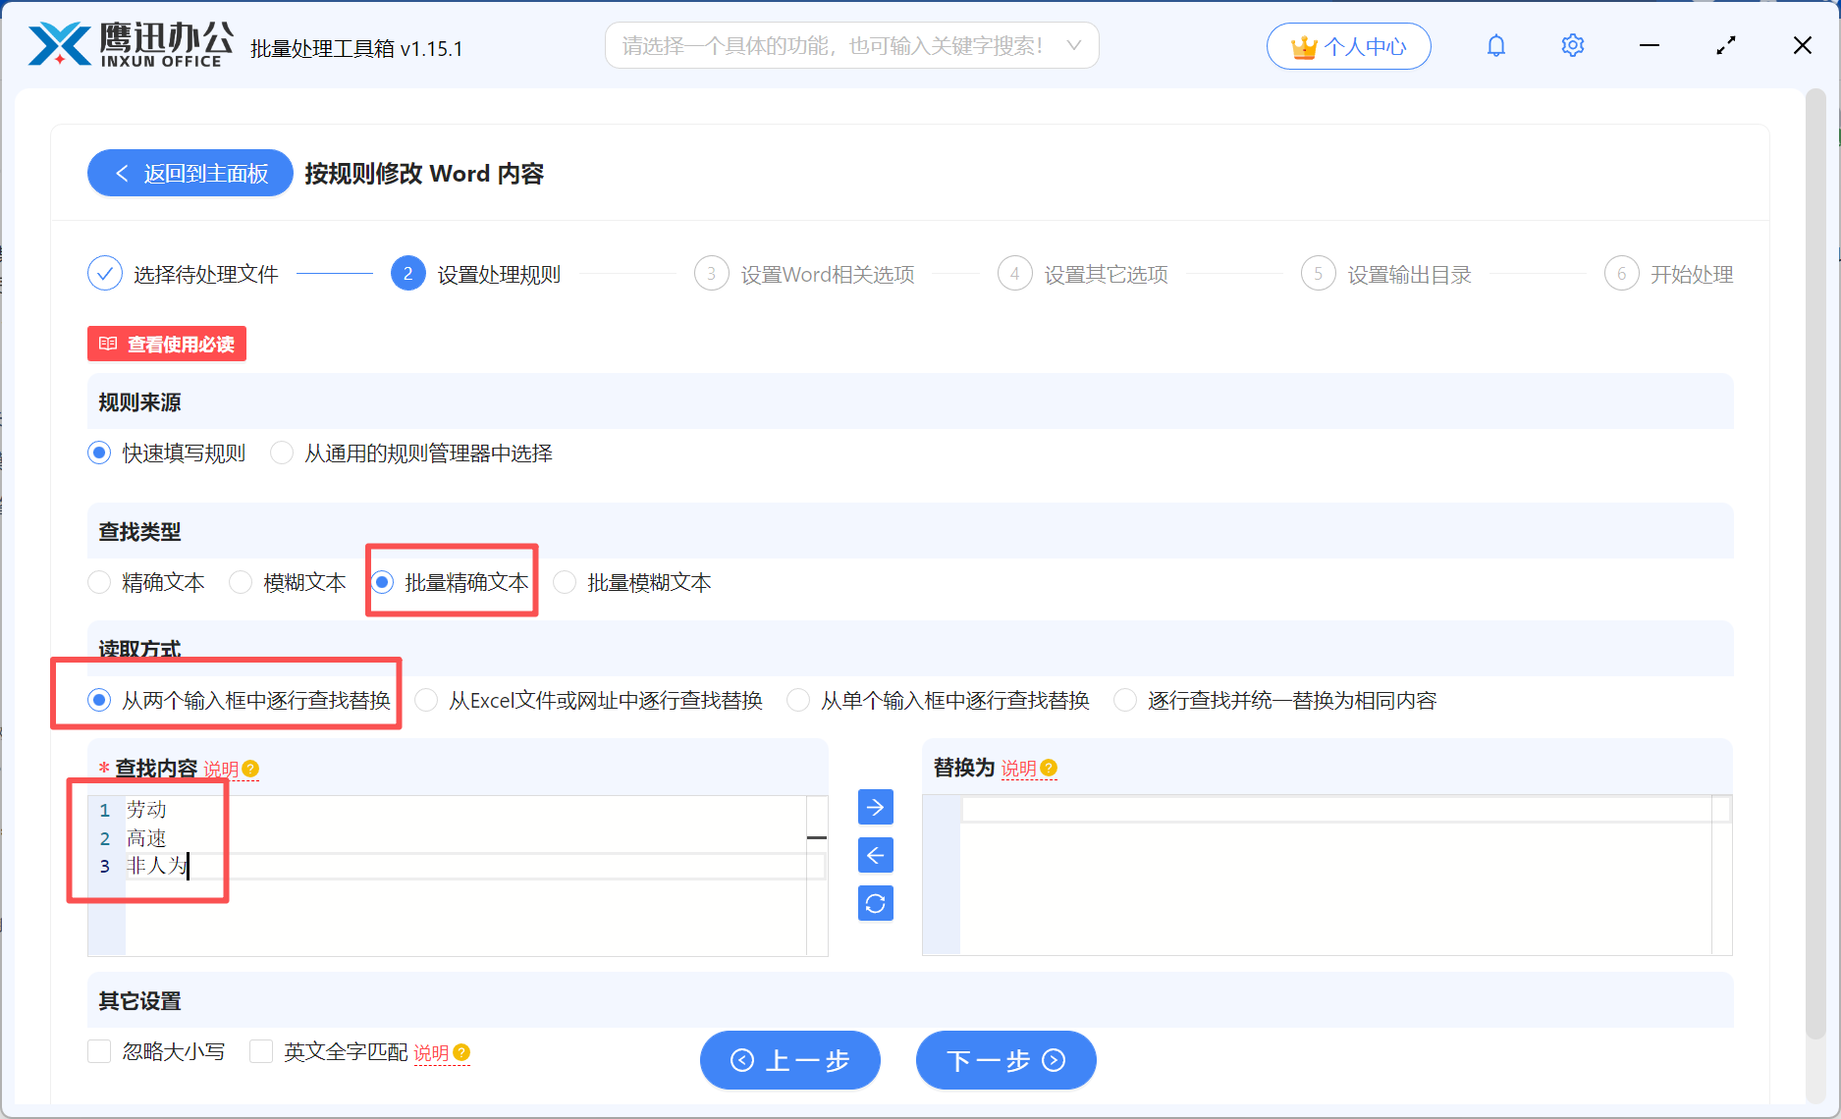The height and width of the screenshot is (1119, 1841).
Task: Open the notifications bell
Action: coord(1496,46)
